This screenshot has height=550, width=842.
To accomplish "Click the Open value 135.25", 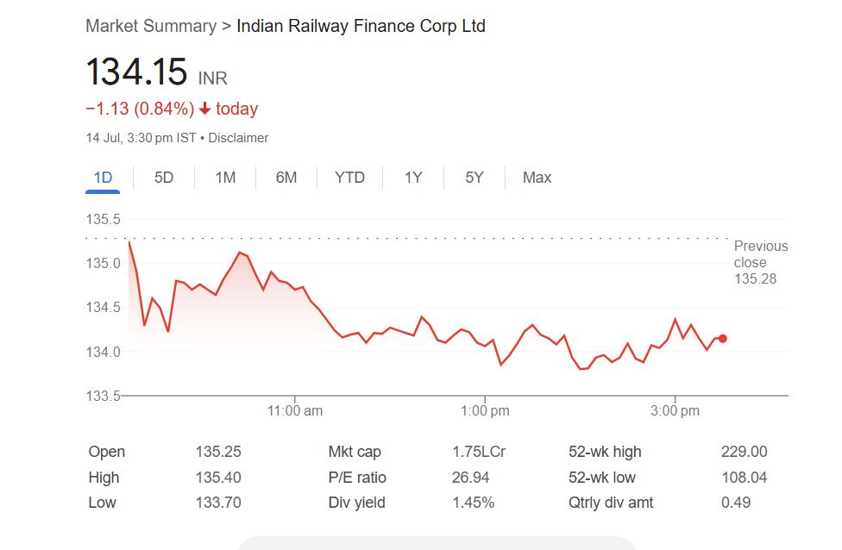I will coord(218,452).
